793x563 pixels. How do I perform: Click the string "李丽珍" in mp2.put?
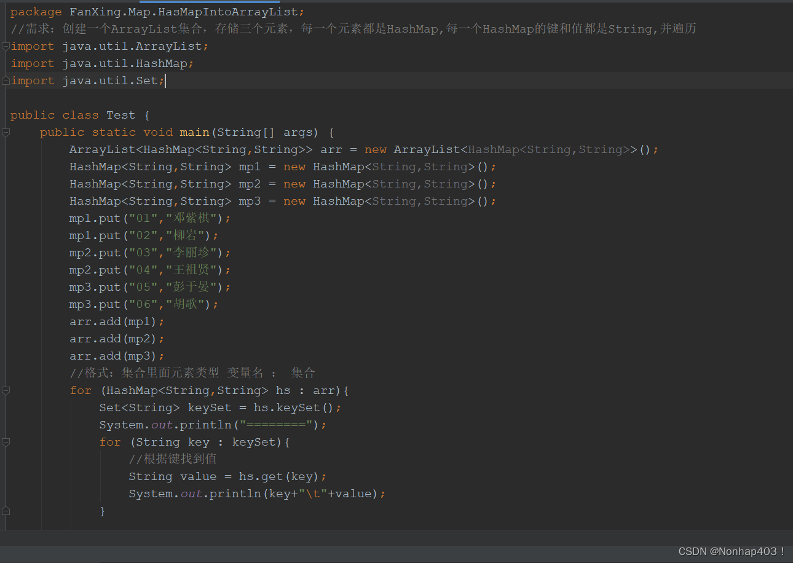tap(191, 253)
